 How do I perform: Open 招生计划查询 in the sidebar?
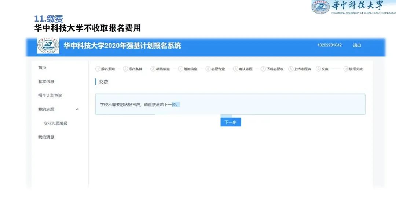point(50,95)
